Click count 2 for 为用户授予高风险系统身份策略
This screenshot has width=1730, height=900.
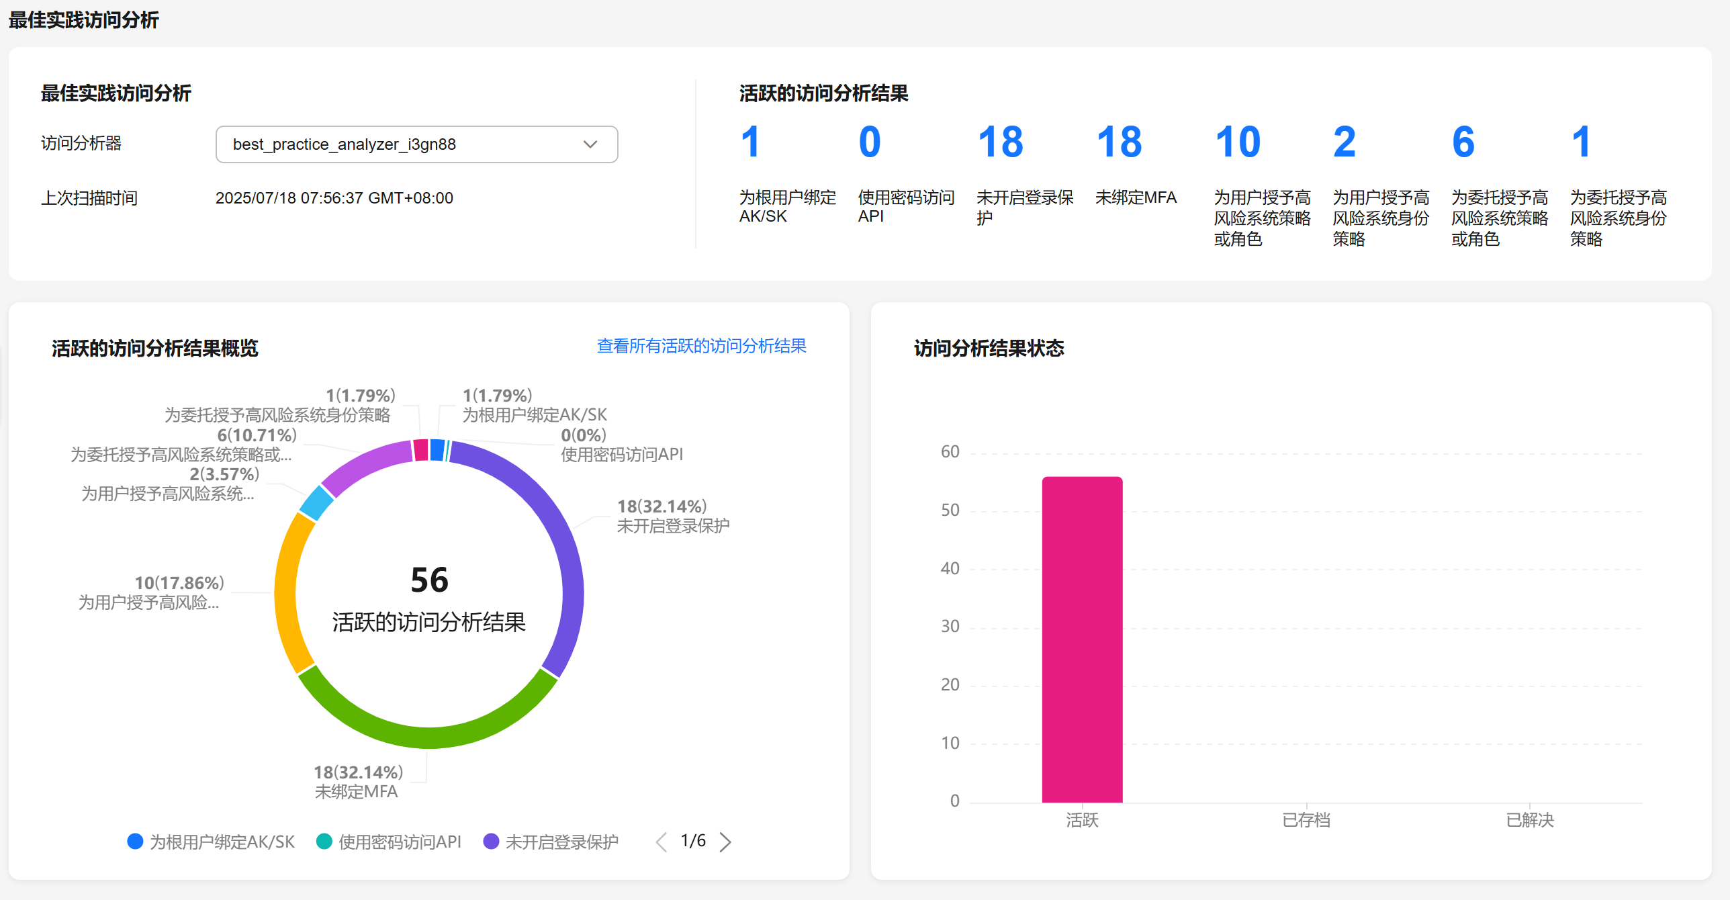coord(1344,142)
